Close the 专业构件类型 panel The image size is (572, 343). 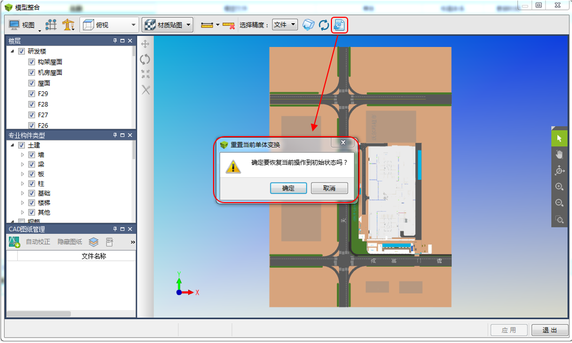130,135
